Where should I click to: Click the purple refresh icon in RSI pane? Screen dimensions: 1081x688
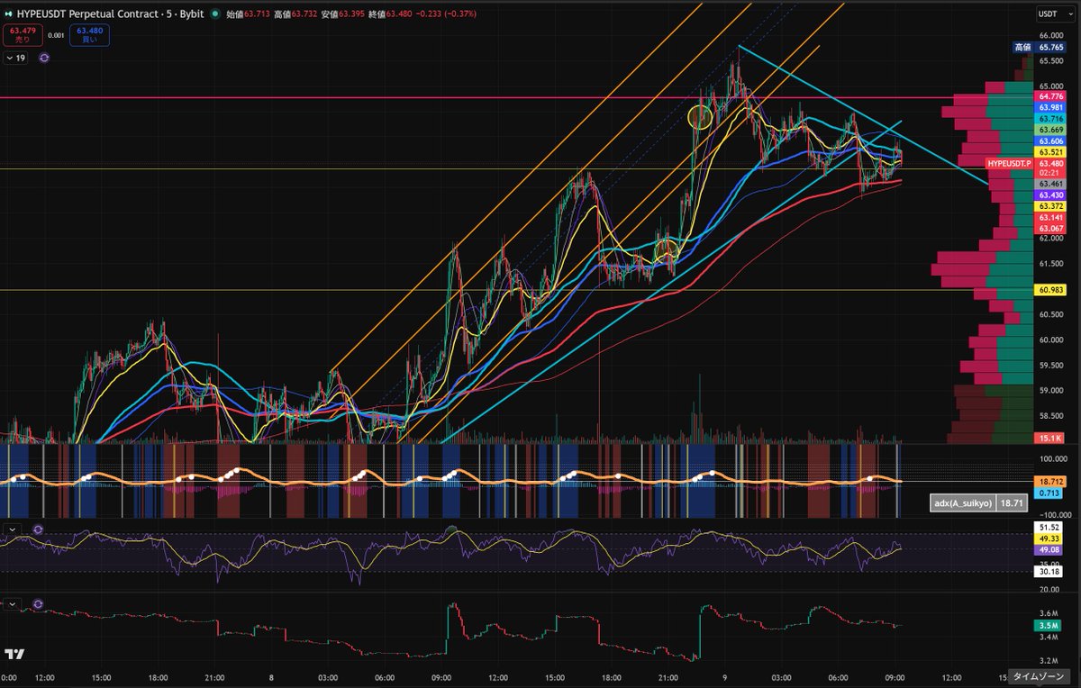(39, 528)
